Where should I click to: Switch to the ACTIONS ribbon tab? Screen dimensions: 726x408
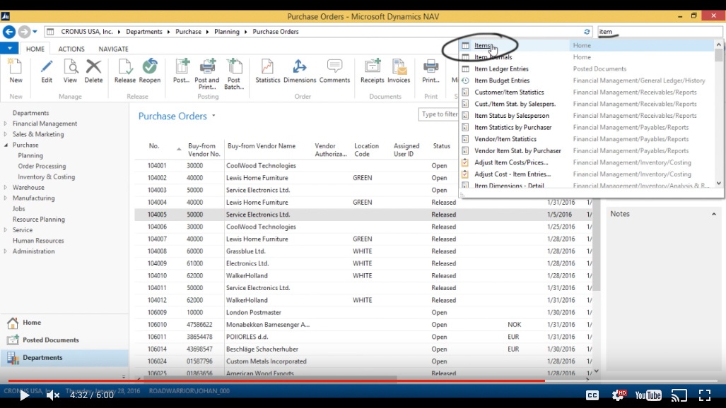[71, 49]
